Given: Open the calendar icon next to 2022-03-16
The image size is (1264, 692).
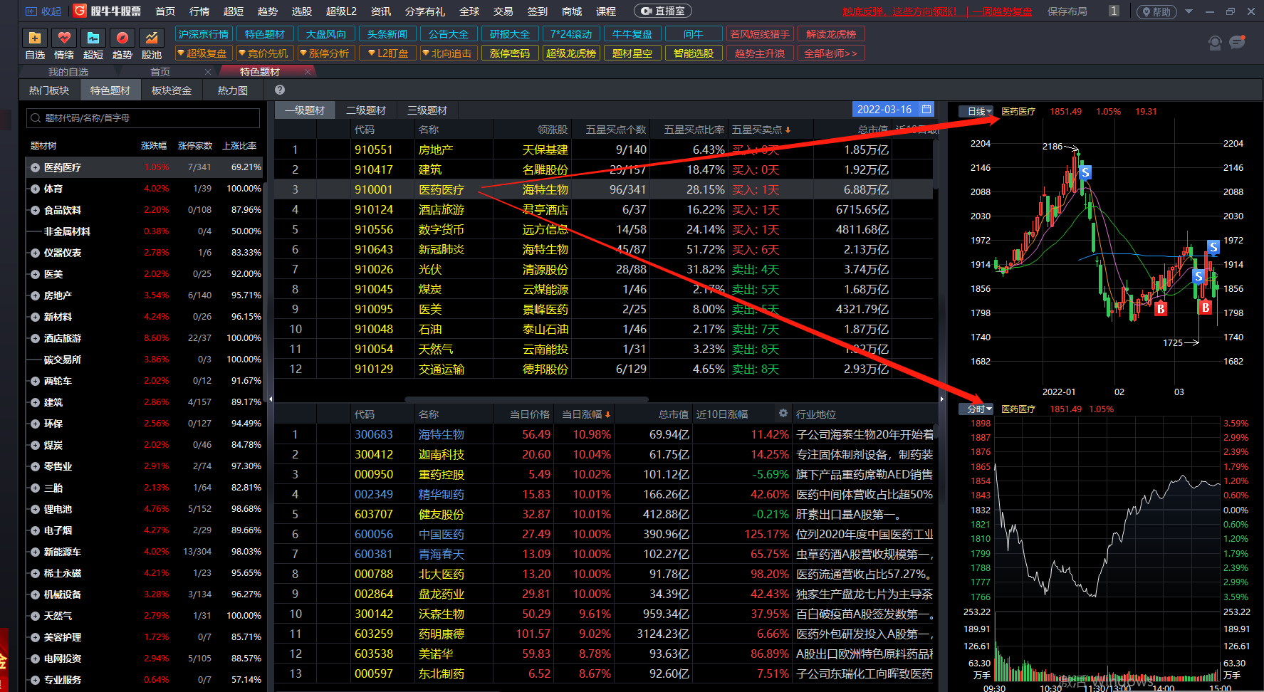Looking at the screenshot, I should [926, 109].
